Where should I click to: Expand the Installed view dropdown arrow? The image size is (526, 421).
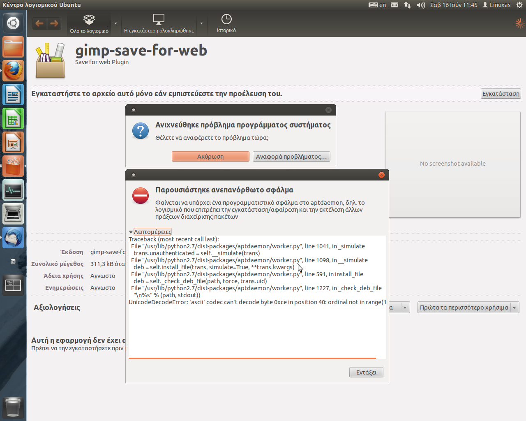tap(201, 23)
